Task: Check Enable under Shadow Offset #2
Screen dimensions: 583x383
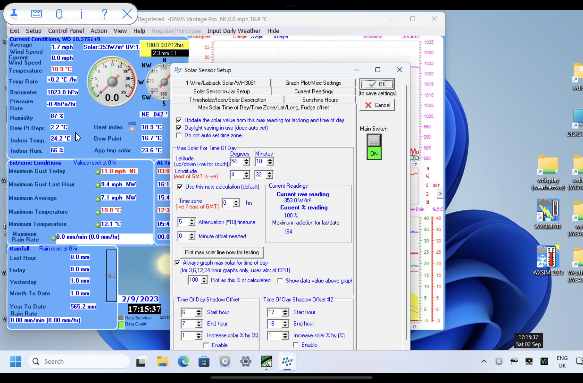Action: tap(296, 345)
